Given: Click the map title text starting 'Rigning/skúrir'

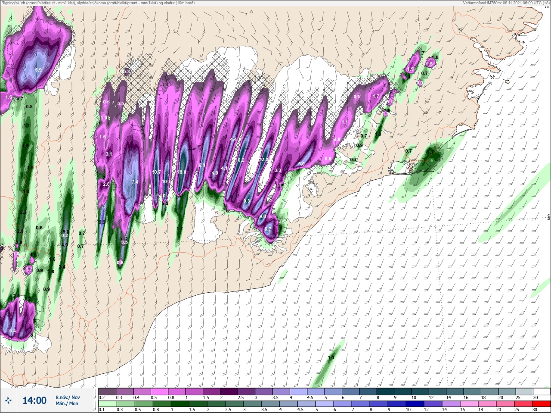Looking at the screenshot, I should (x=98, y=3).
